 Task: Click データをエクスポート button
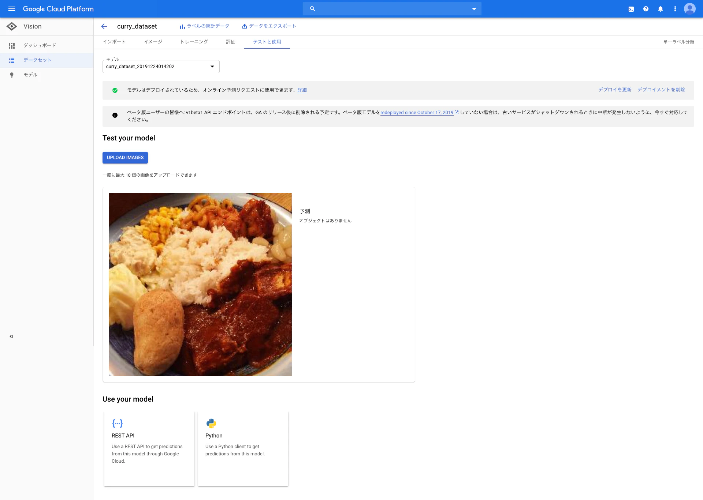(x=269, y=26)
